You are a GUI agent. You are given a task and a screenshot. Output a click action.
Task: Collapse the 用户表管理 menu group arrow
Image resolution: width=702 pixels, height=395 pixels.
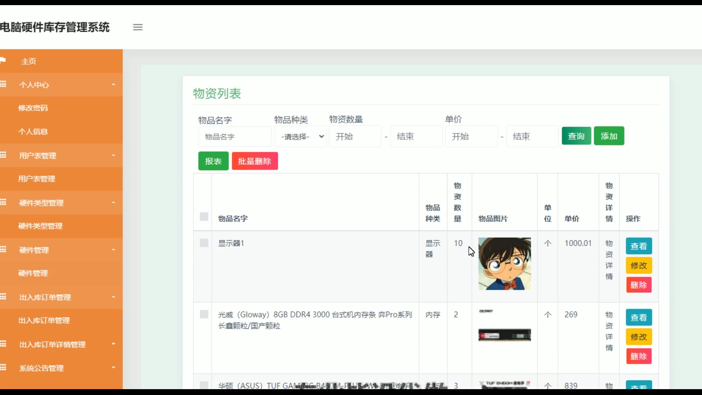(113, 155)
